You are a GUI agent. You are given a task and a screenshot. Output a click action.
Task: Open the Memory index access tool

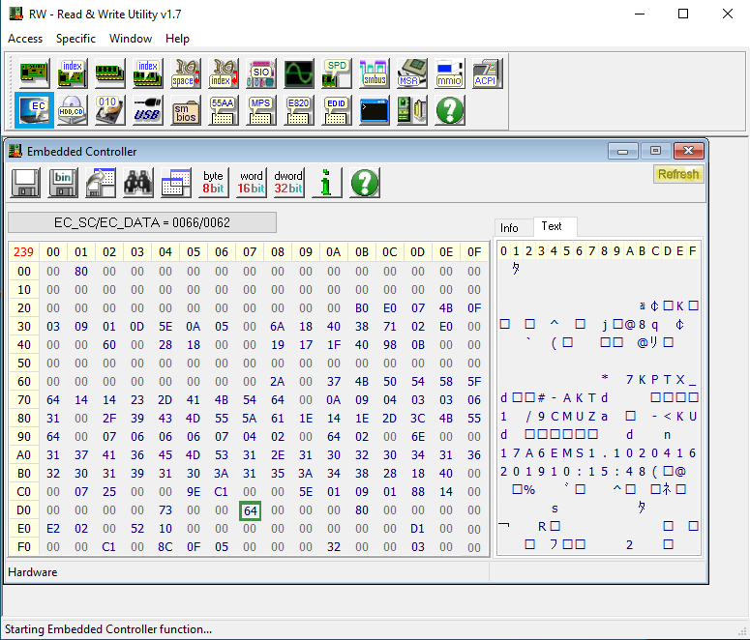pos(148,73)
